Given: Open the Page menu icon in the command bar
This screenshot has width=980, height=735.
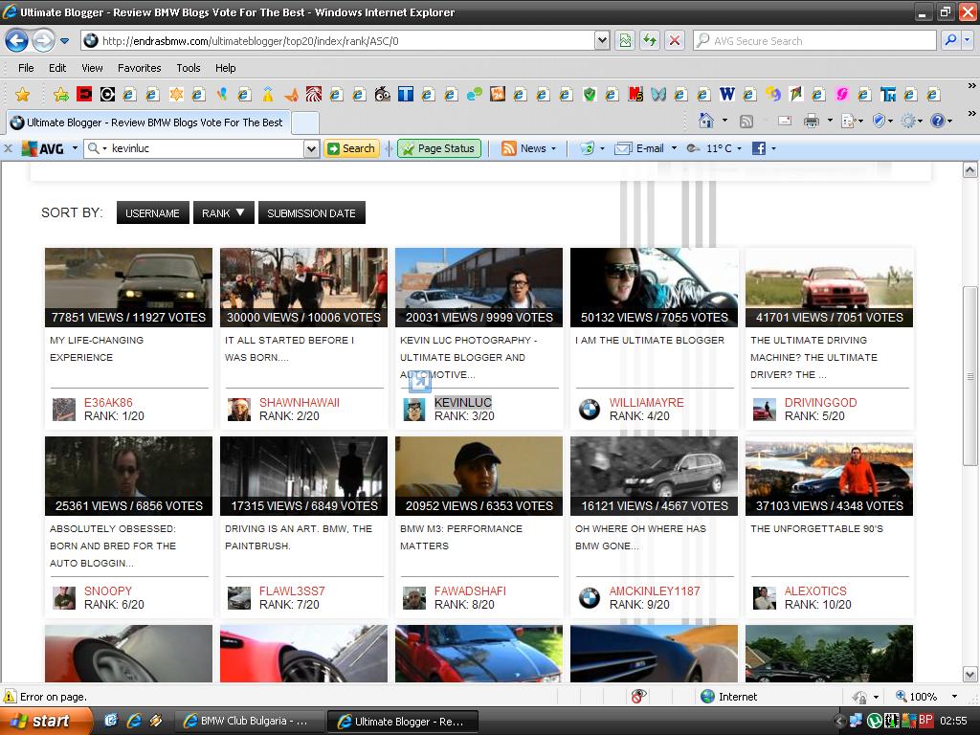Looking at the screenshot, I should [x=849, y=121].
